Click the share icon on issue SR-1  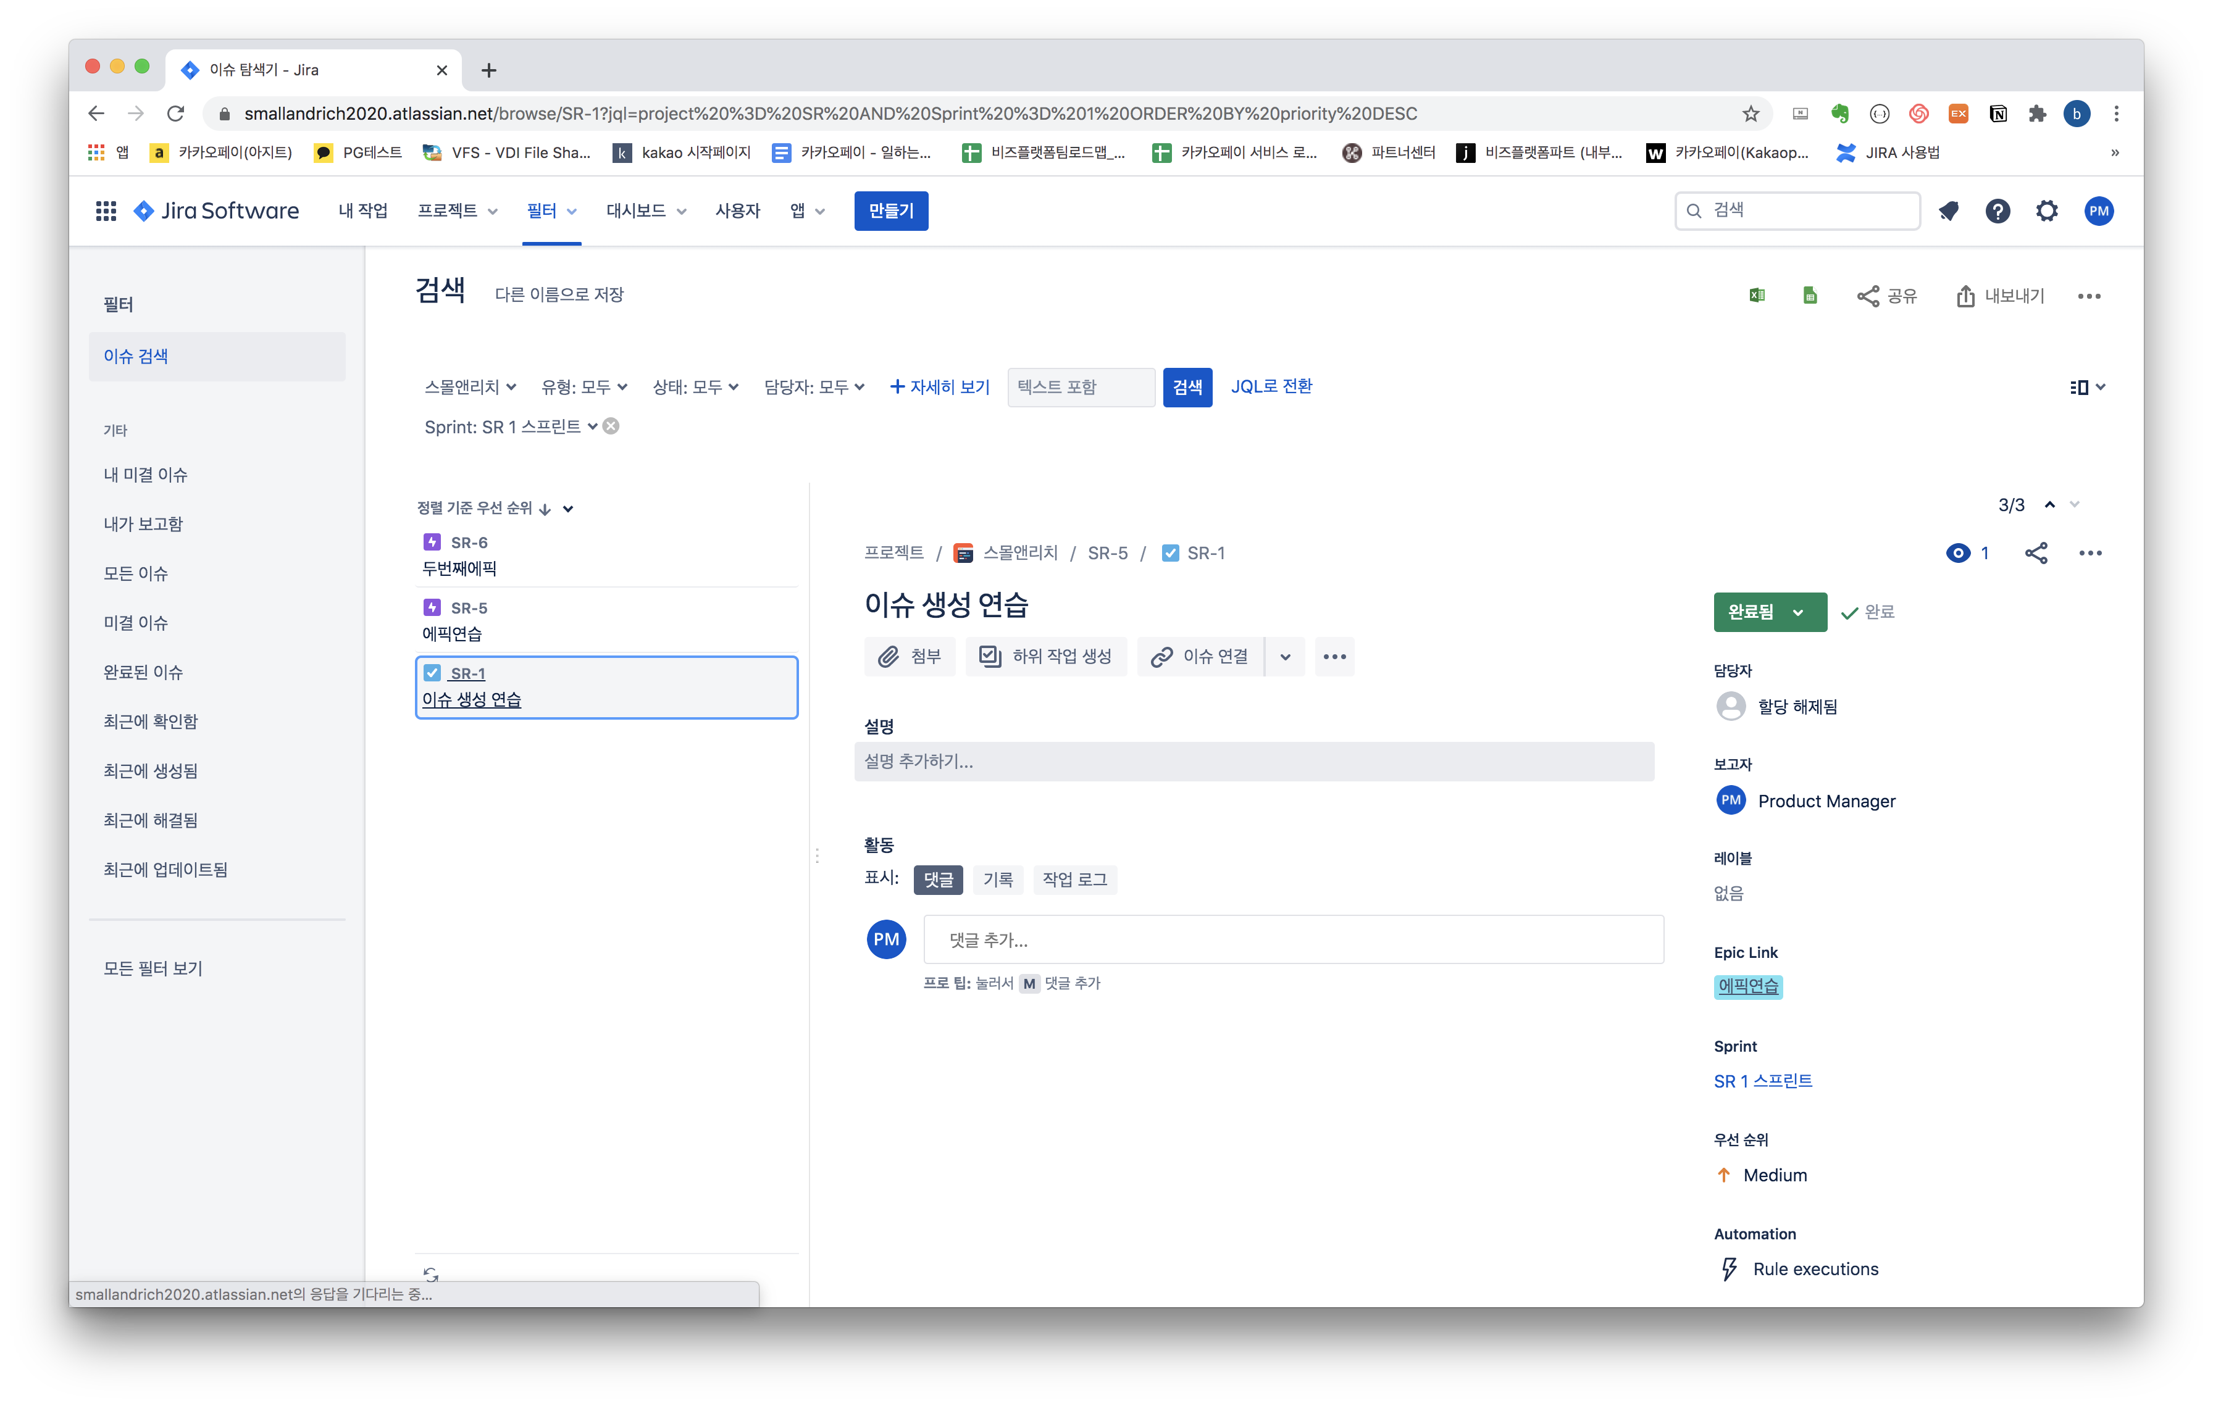coord(2036,553)
